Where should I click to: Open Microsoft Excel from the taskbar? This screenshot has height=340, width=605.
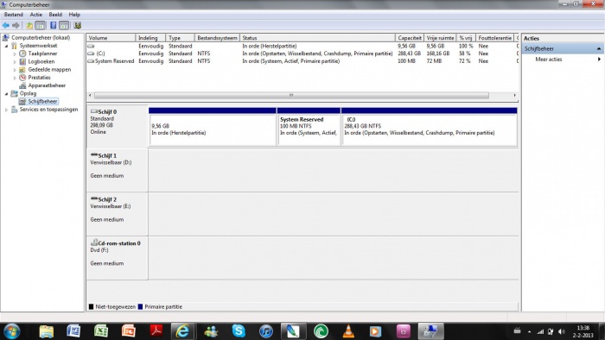tap(101, 331)
